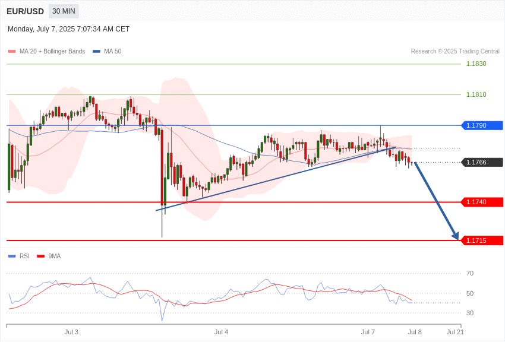Click the RSI legend label

click(24, 256)
